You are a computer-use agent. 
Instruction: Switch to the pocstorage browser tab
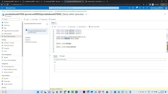pyautogui.click(x=53, y=2)
